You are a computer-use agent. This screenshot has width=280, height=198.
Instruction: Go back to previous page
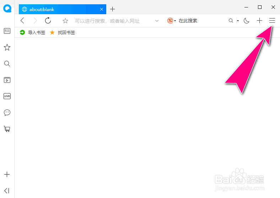22,21
